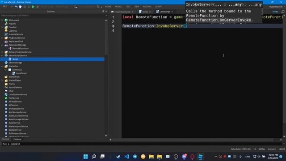This screenshot has height=161, width=286.
Task: Close the Explorer panel
Action: 106,11
